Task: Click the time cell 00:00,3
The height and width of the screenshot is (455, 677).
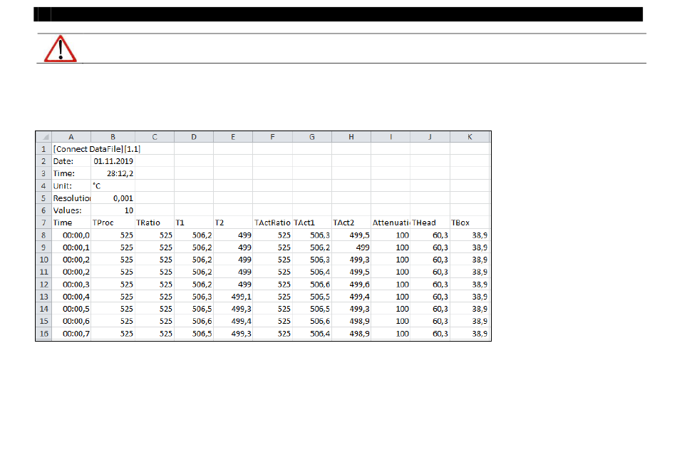Action: (x=71, y=285)
